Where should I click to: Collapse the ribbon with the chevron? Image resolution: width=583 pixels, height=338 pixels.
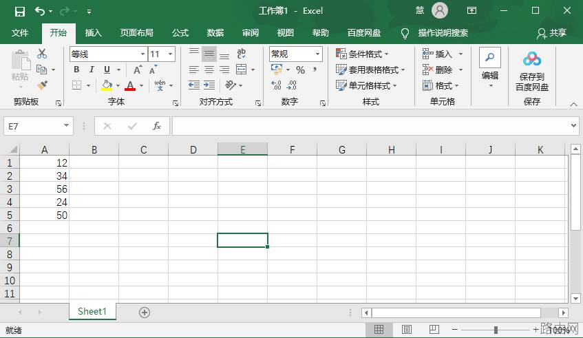point(573,104)
